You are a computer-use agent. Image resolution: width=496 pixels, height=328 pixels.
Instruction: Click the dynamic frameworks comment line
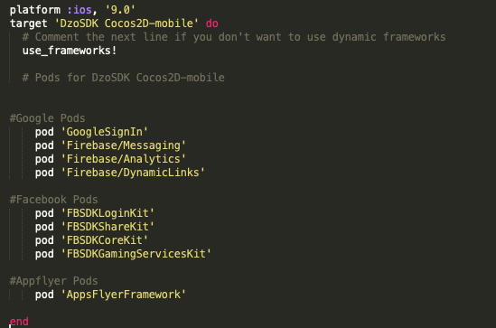(234, 37)
